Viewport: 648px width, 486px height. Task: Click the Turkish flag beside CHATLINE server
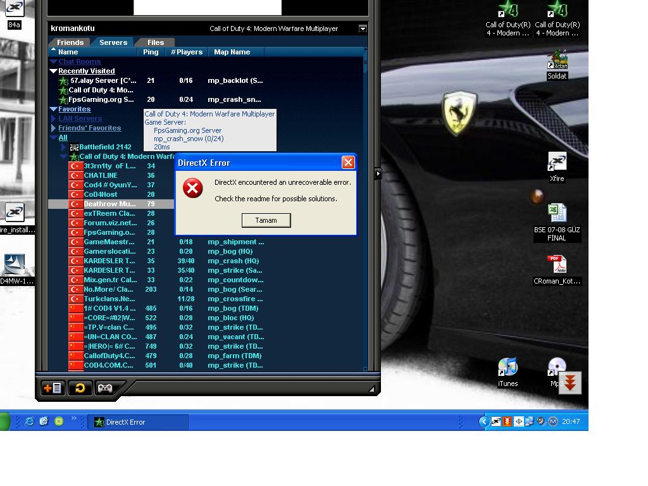pos(76,175)
